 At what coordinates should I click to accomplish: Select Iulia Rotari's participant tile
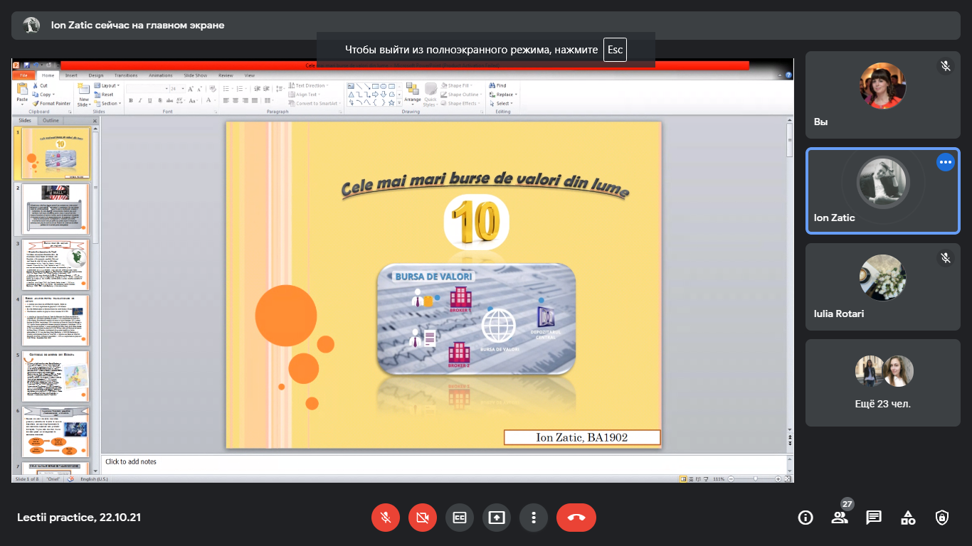[x=882, y=287]
